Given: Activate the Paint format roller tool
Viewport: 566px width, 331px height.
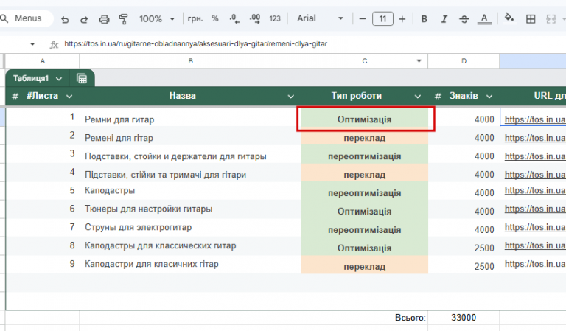Looking at the screenshot, I should (123, 19).
